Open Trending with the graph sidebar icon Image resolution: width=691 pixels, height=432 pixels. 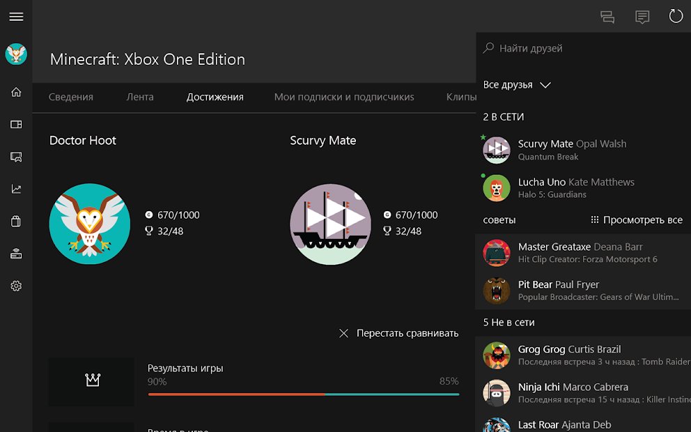pos(16,188)
